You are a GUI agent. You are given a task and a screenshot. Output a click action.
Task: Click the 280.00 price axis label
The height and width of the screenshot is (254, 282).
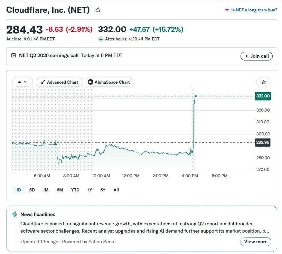263,158
